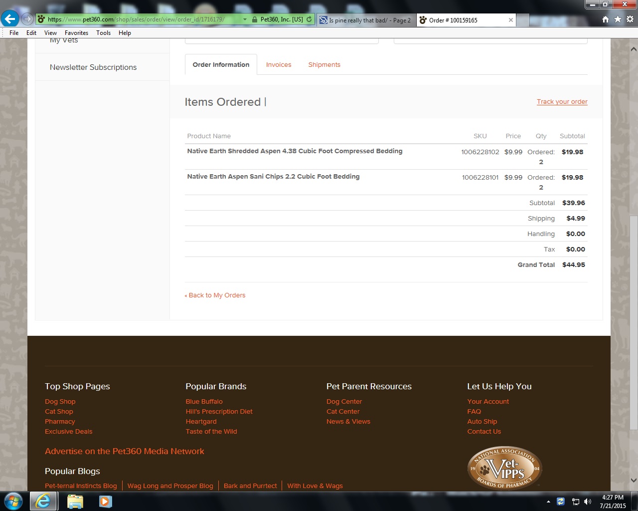
Task: Show hidden tray icons arrow
Action: (548, 502)
